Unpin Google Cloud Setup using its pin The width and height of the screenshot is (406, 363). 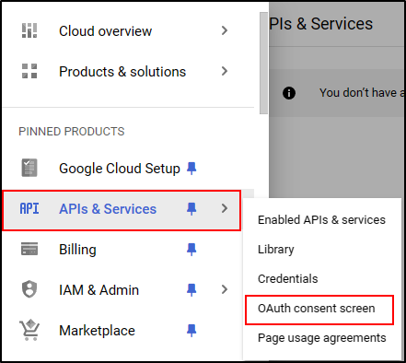tap(191, 169)
